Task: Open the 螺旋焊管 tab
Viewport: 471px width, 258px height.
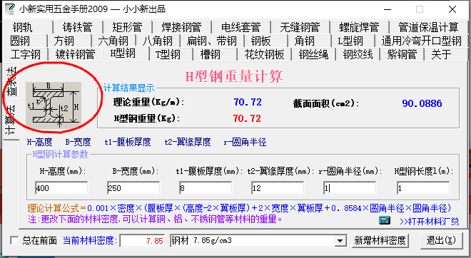Action: click(x=360, y=27)
